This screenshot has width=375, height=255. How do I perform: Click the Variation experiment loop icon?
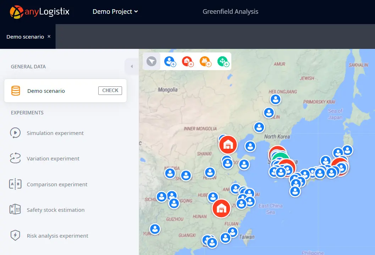tap(15, 159)
